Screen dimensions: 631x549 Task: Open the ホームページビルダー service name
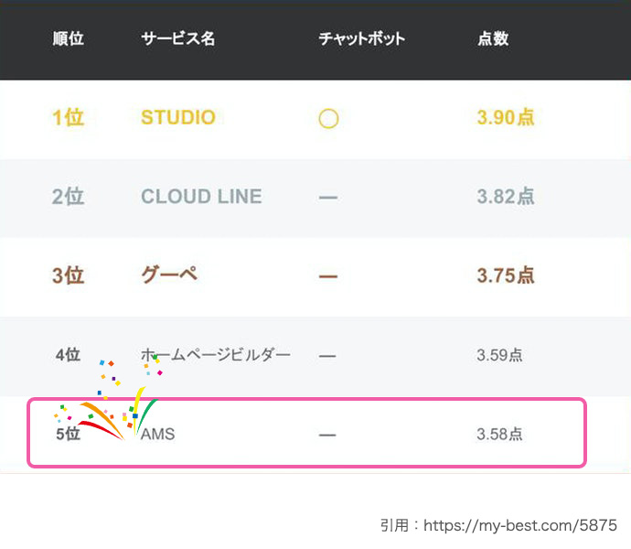(x=216, y=355)
